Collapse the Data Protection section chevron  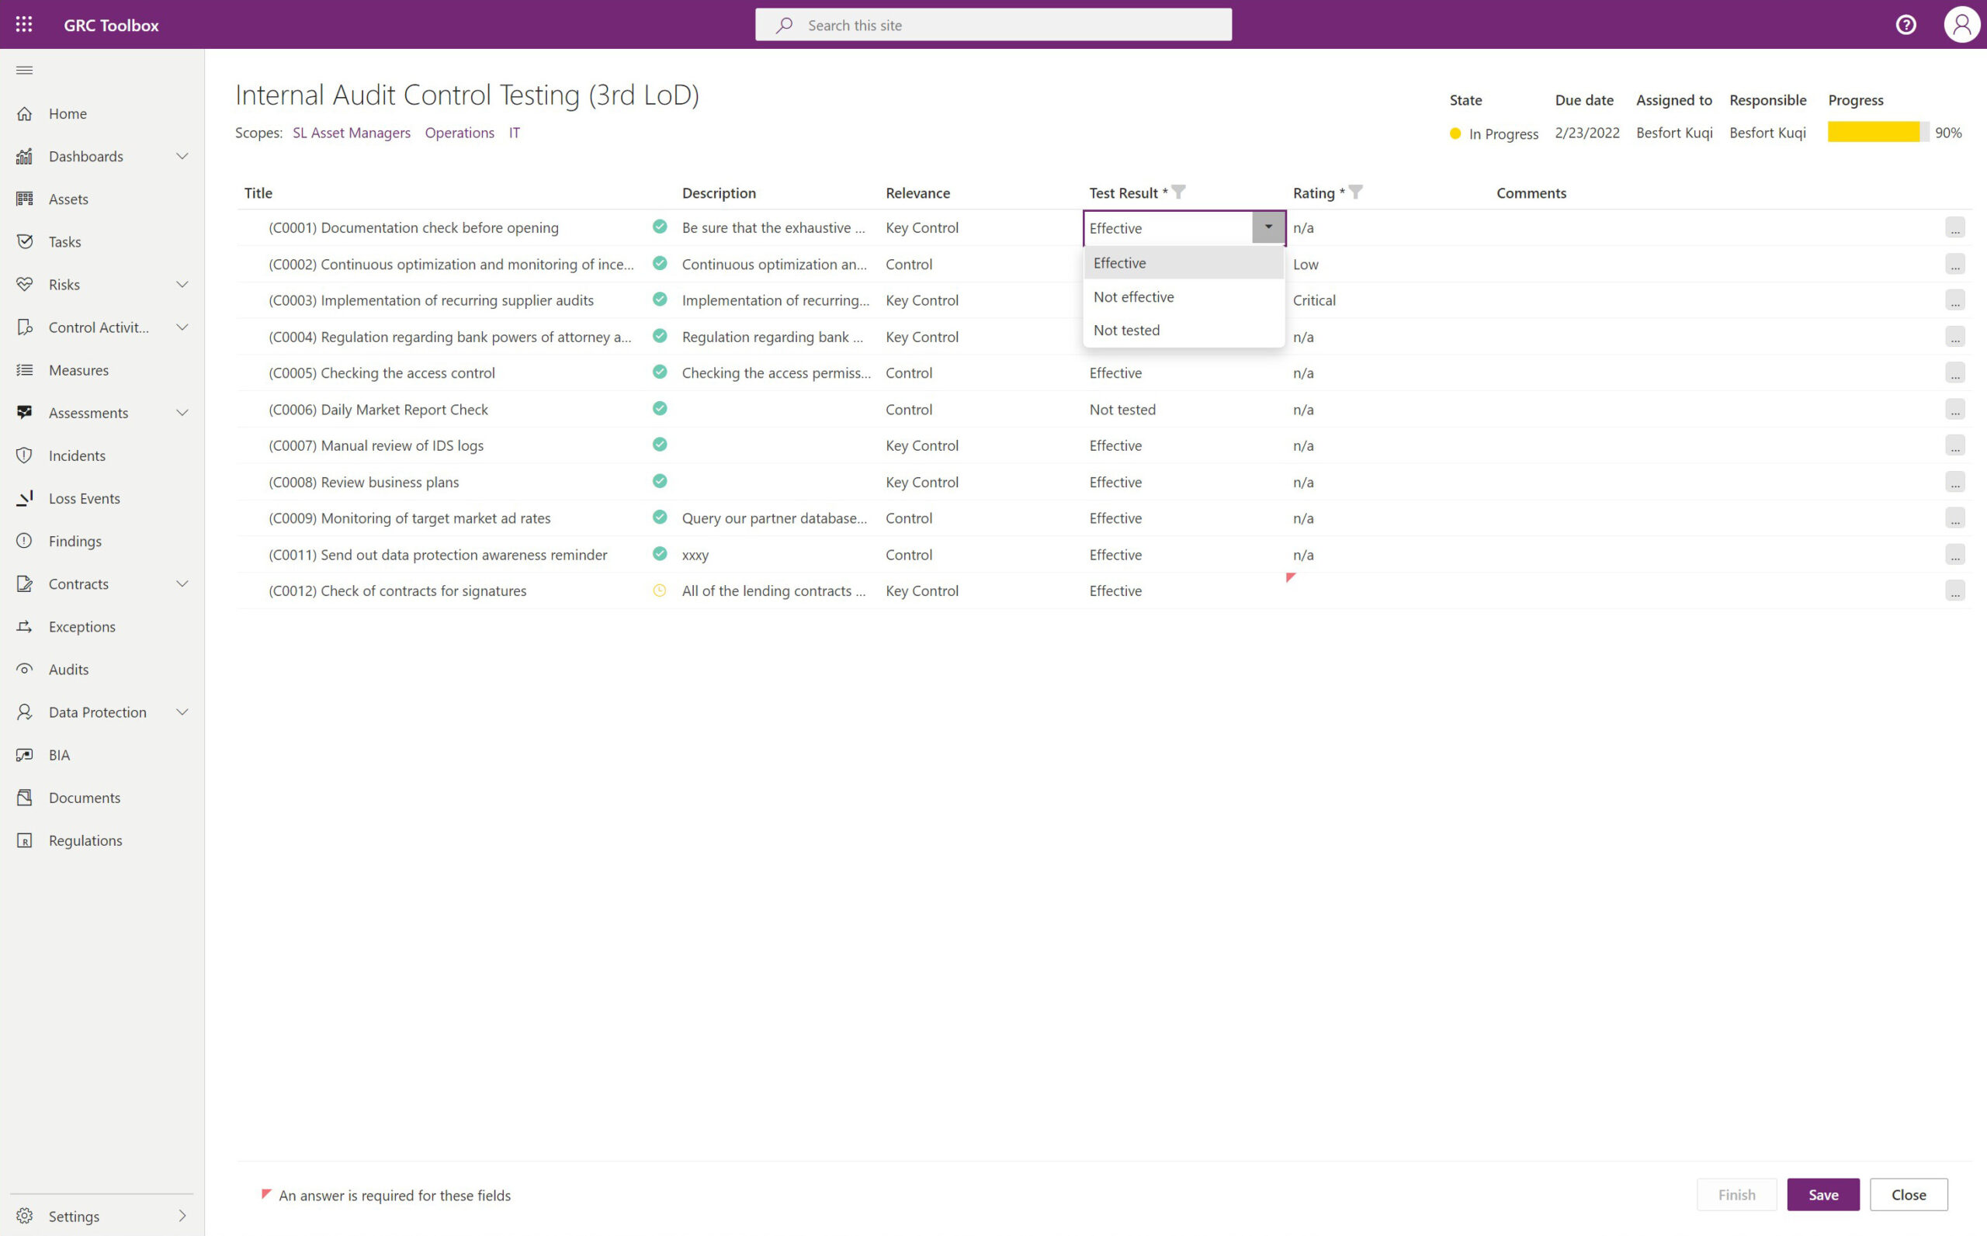[x=182, y=711]
